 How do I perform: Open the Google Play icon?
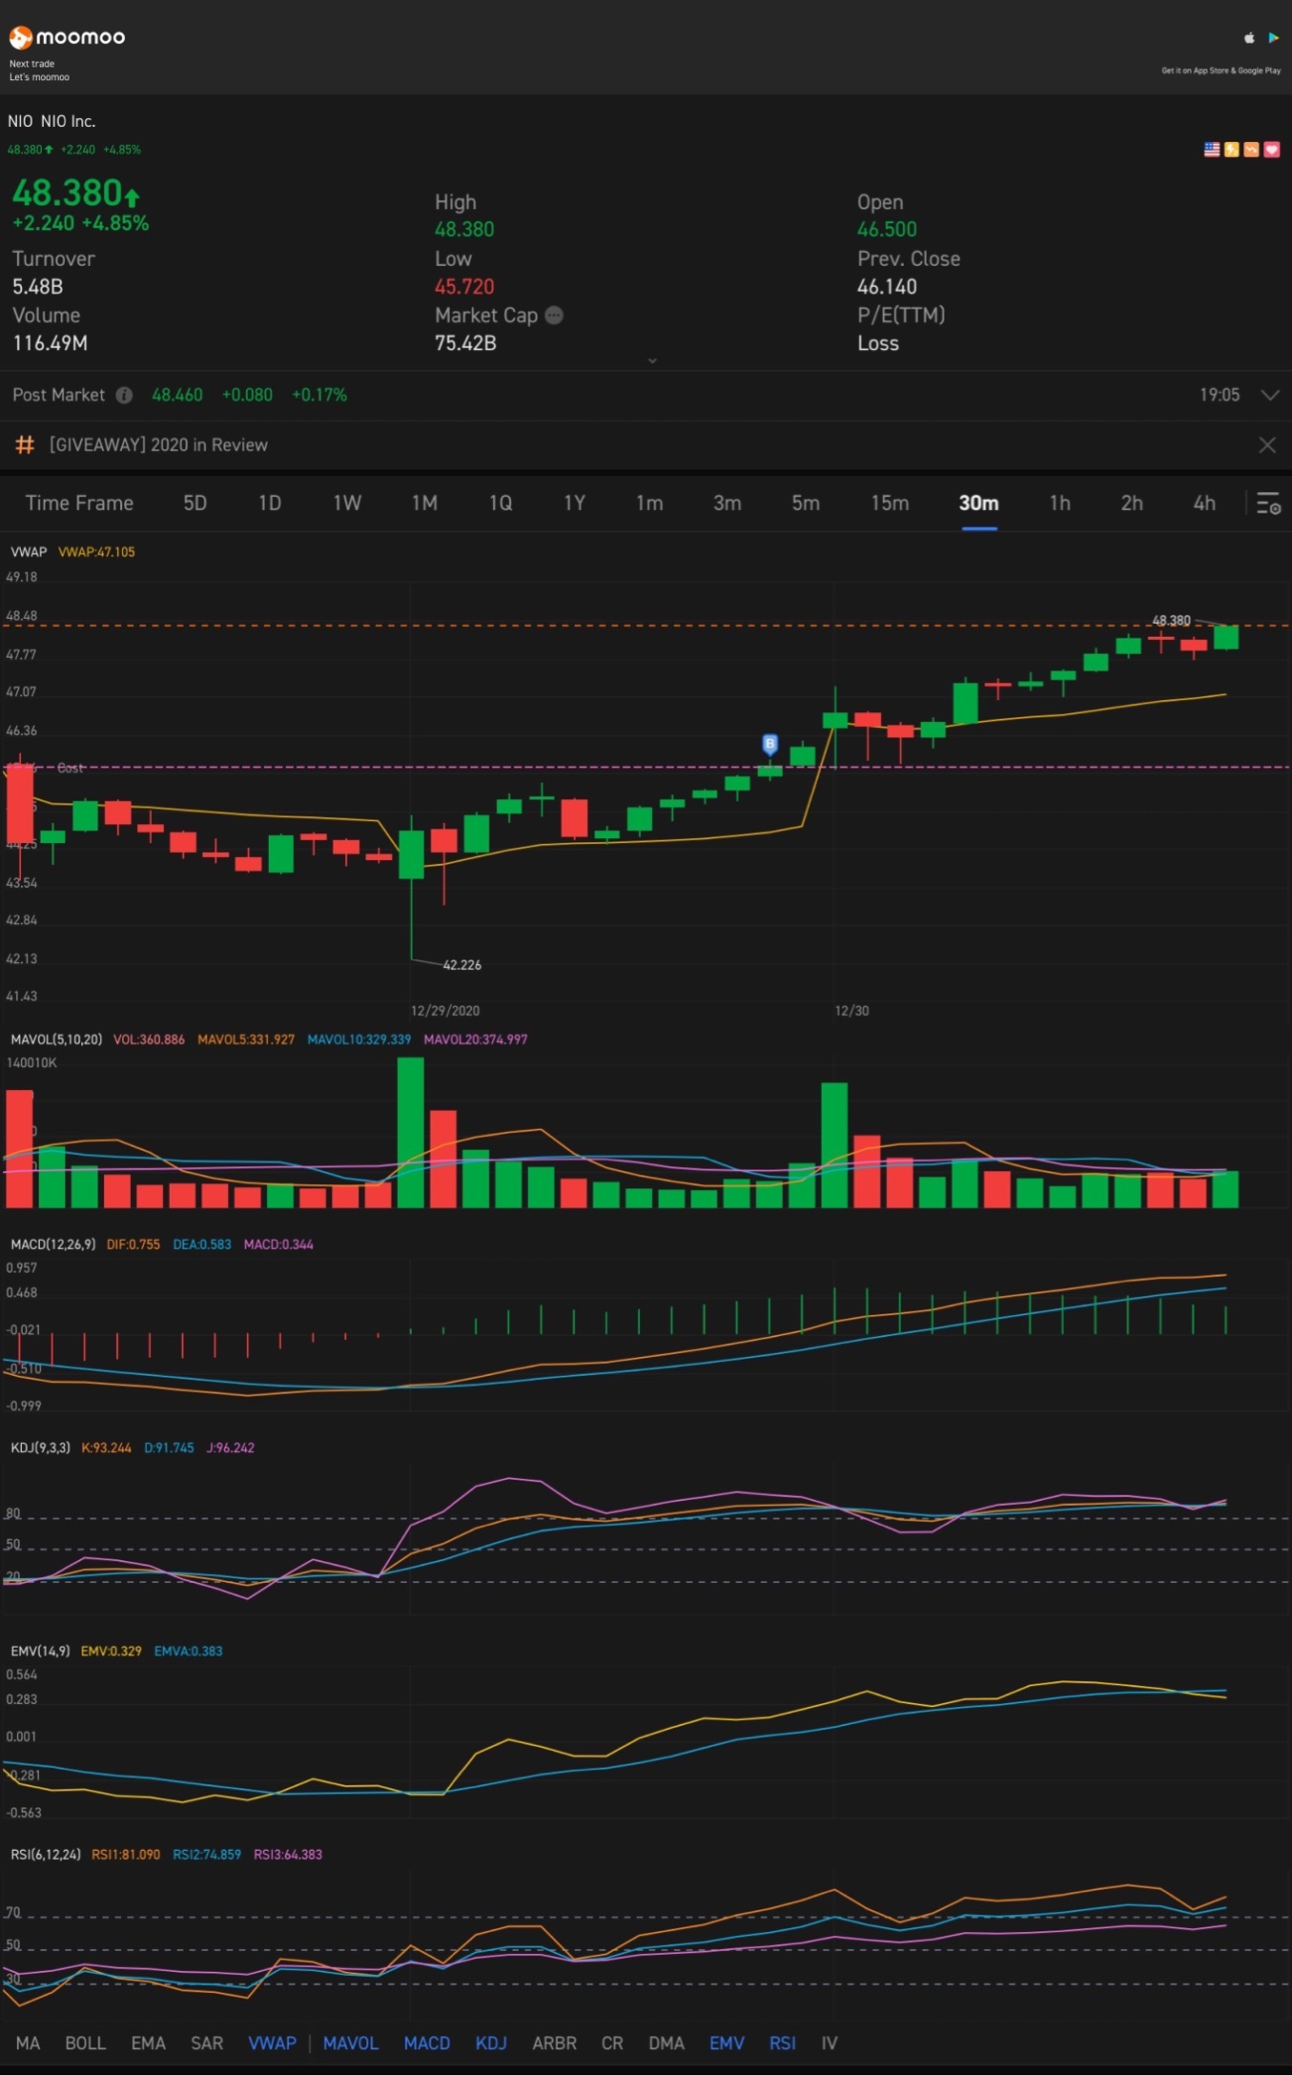point(1273,38)
